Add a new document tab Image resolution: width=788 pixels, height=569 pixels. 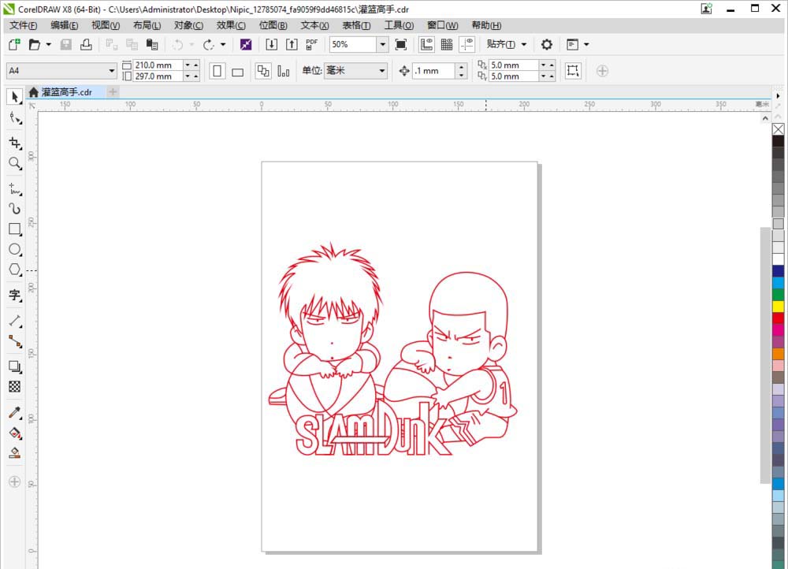[113, 92]
